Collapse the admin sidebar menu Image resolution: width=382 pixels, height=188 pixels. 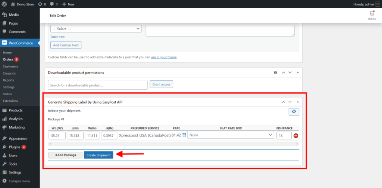[x=20, y=181]
